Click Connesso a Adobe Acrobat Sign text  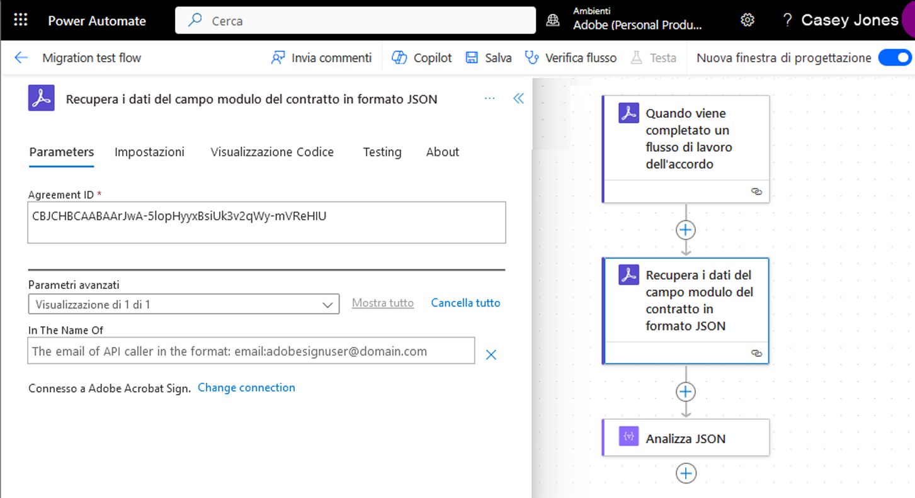(110, 388)
